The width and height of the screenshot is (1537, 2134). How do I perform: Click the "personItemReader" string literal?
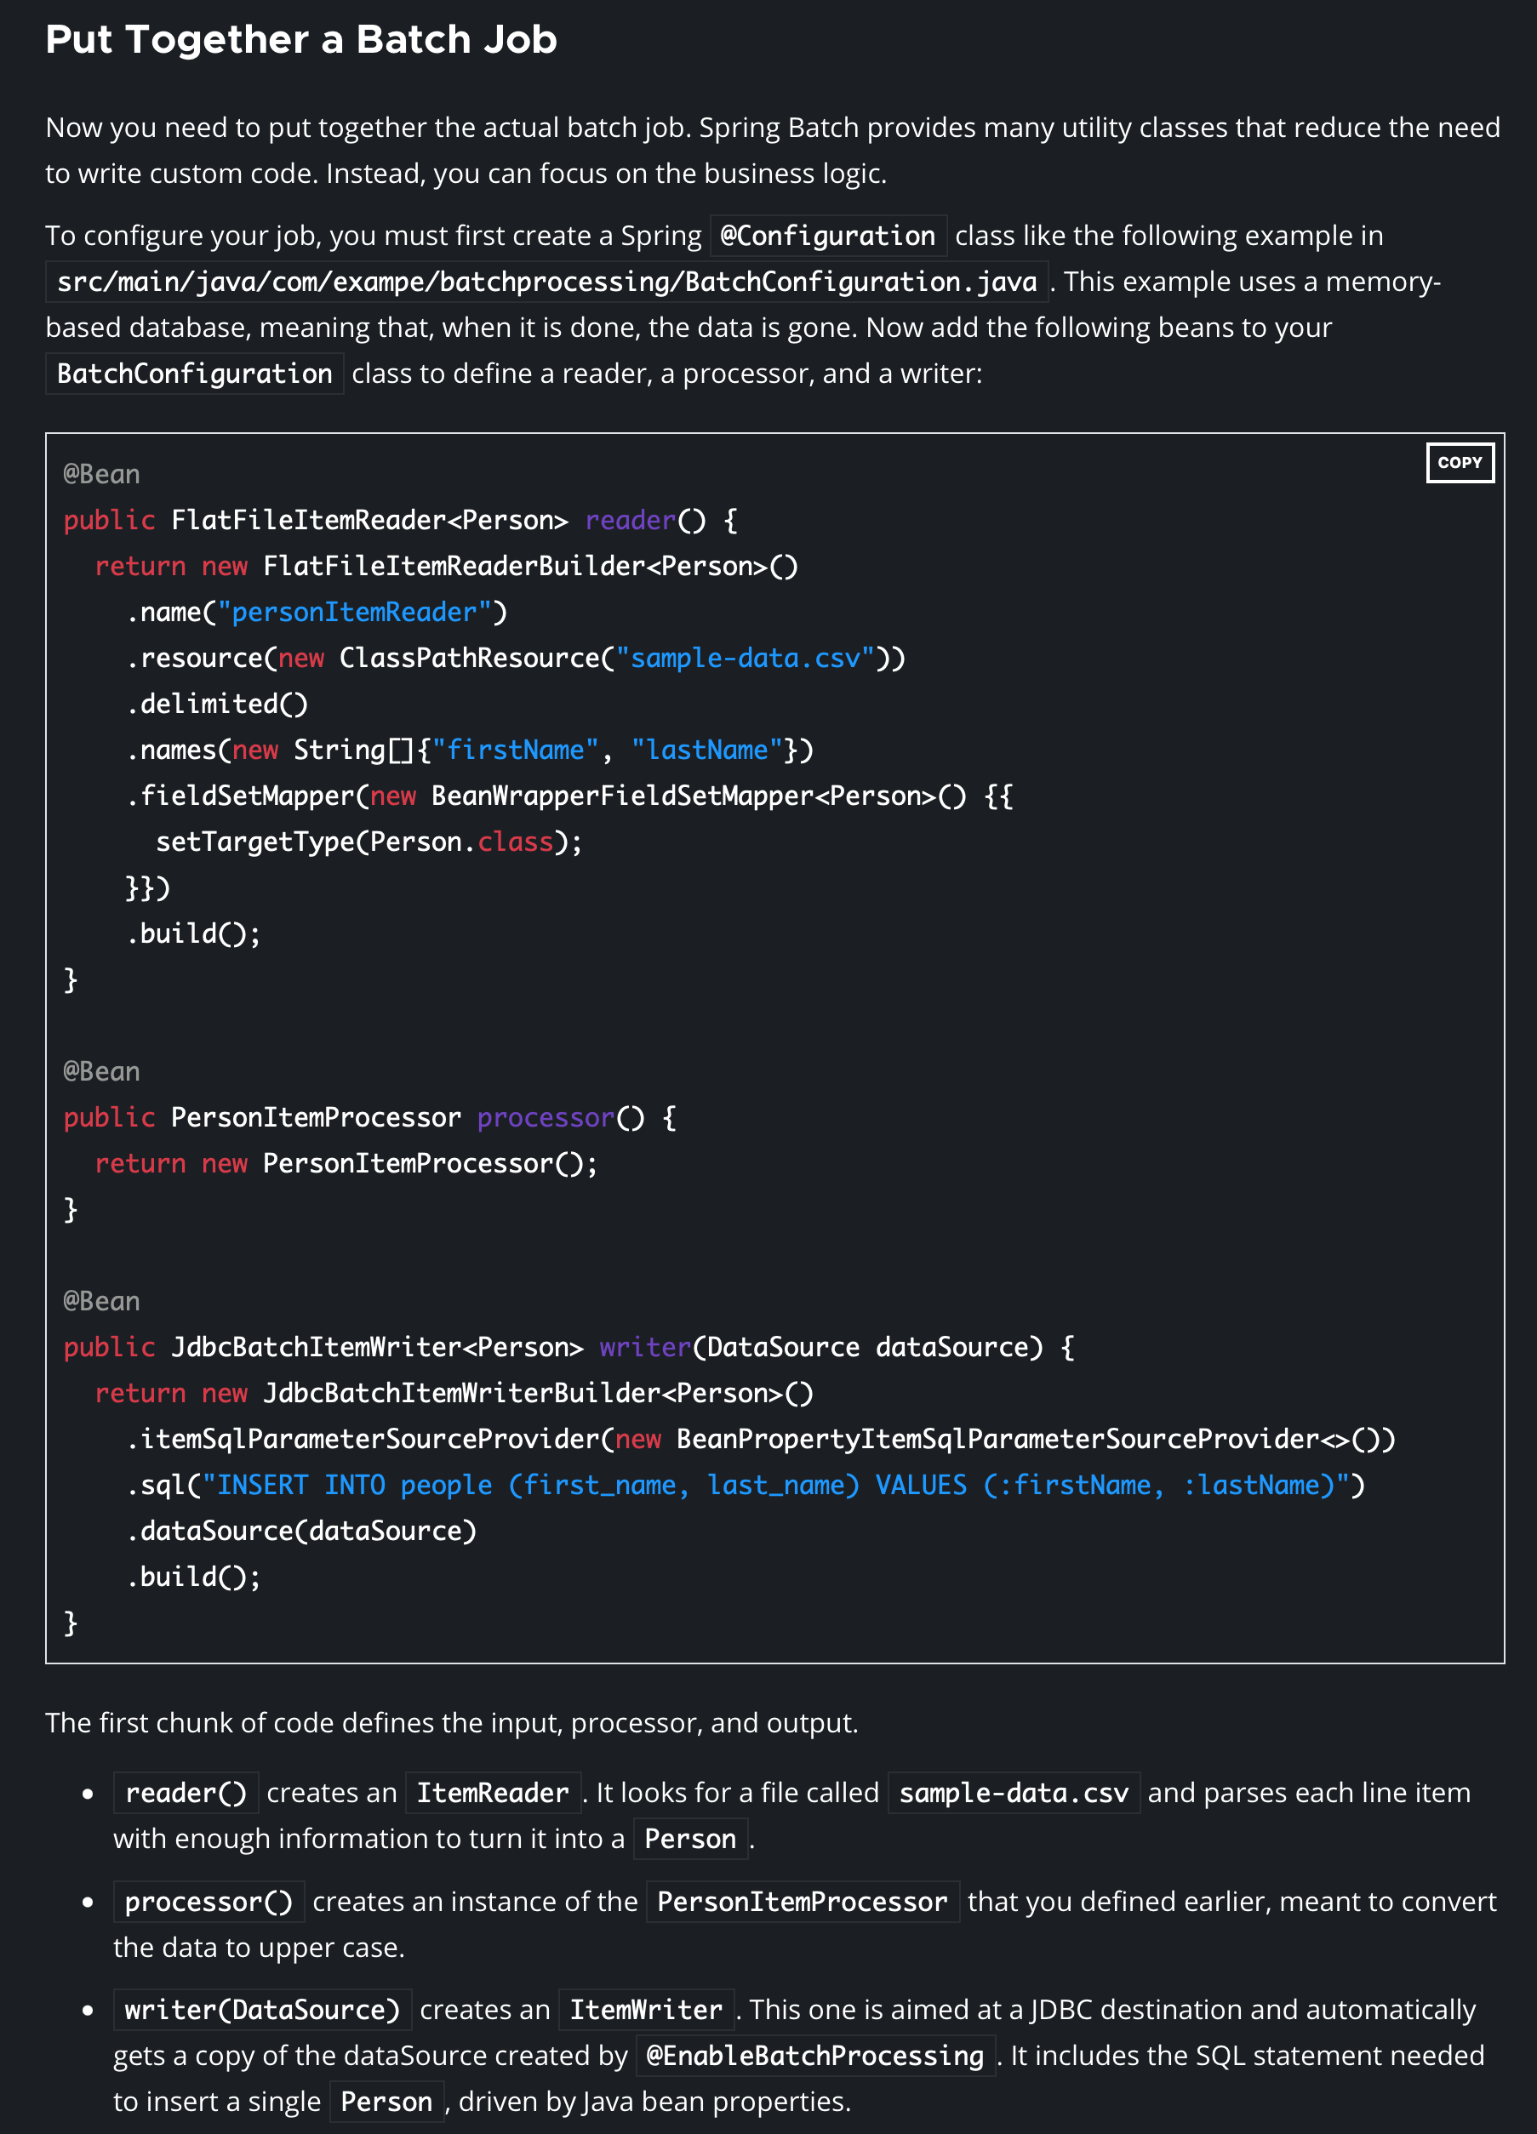(x=355, y=612)
